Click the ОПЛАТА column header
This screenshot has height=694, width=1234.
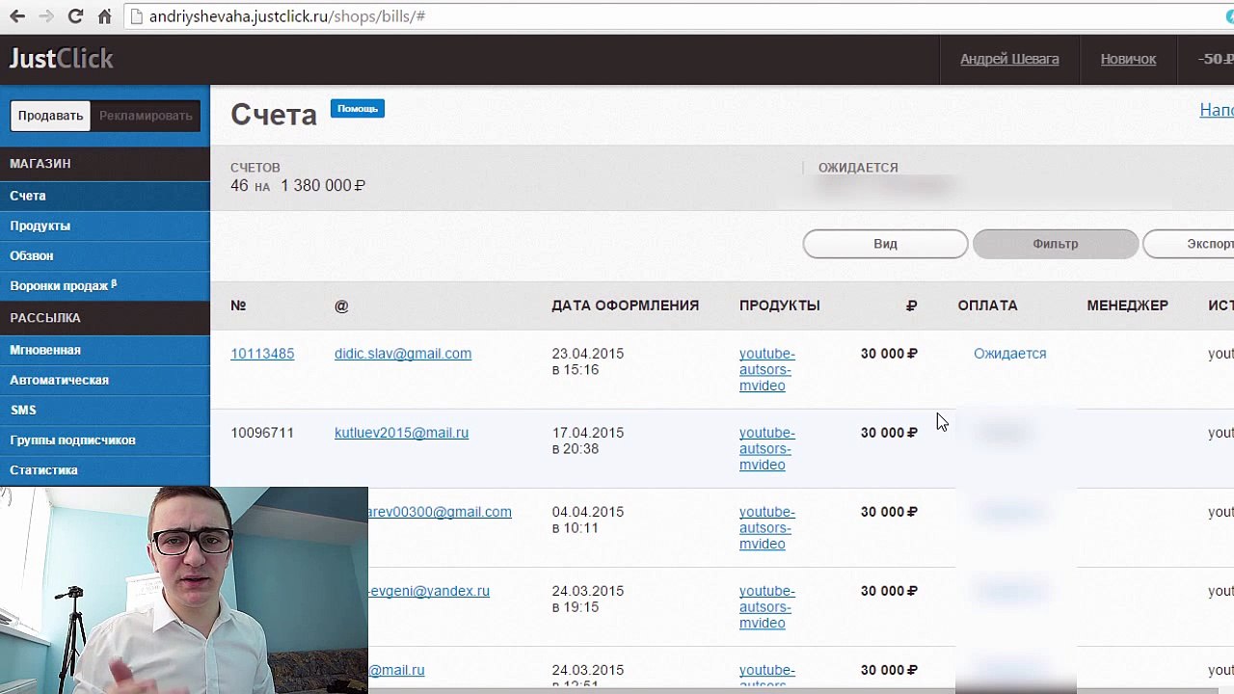coord(987,306)
